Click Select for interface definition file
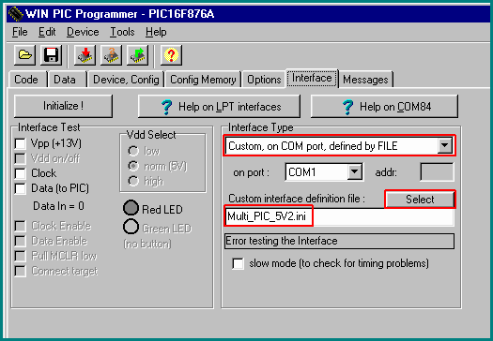 [420, 200]
